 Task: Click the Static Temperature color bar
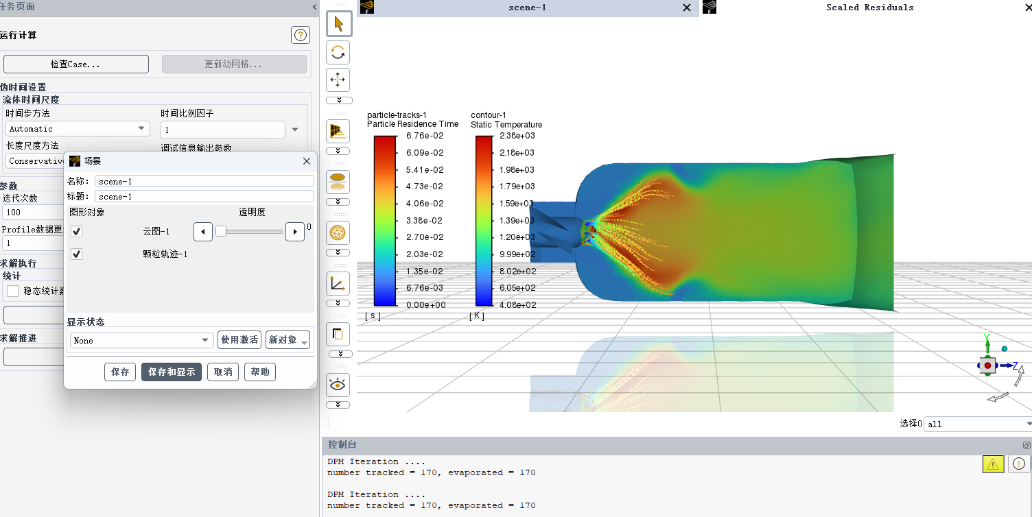[x=484, y=220]
